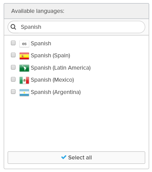Click the Mexico flag icon

[24, 80]
